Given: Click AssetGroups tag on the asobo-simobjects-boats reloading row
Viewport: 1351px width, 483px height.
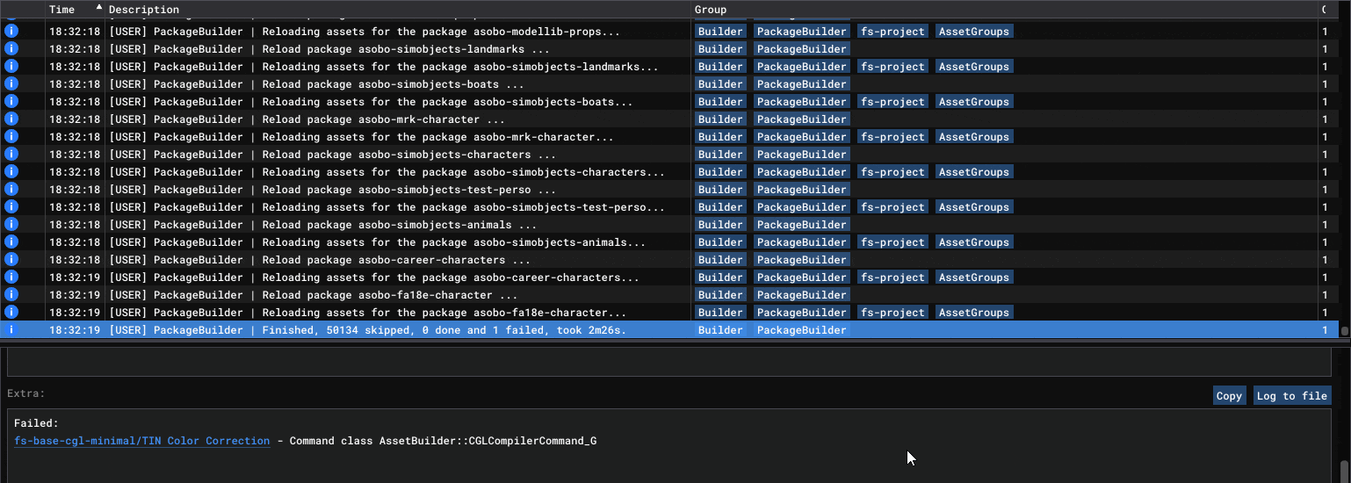Looking at the screenshot, I should (973, 102).
